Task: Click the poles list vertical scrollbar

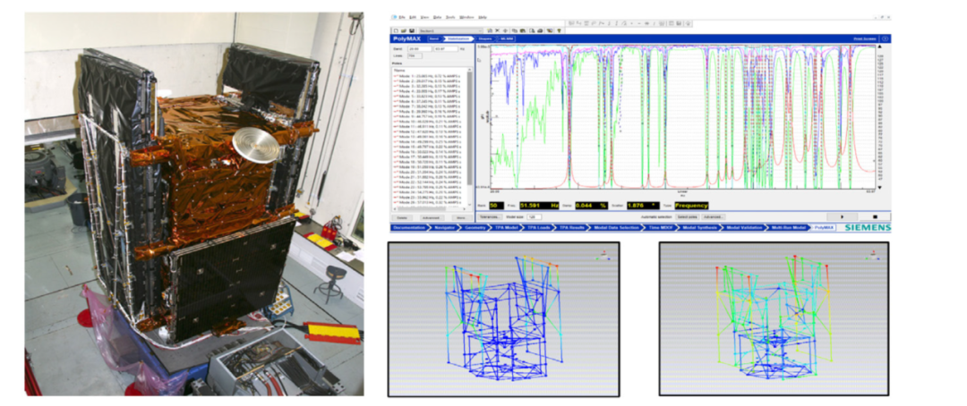Action: pyautogui.click(x=470, y=139)
